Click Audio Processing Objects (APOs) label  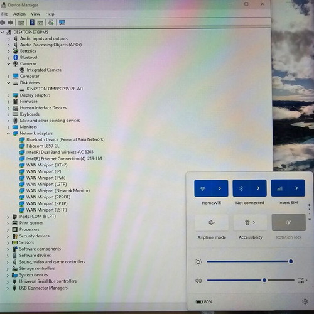pyautogui.click(x=51, y=45)
